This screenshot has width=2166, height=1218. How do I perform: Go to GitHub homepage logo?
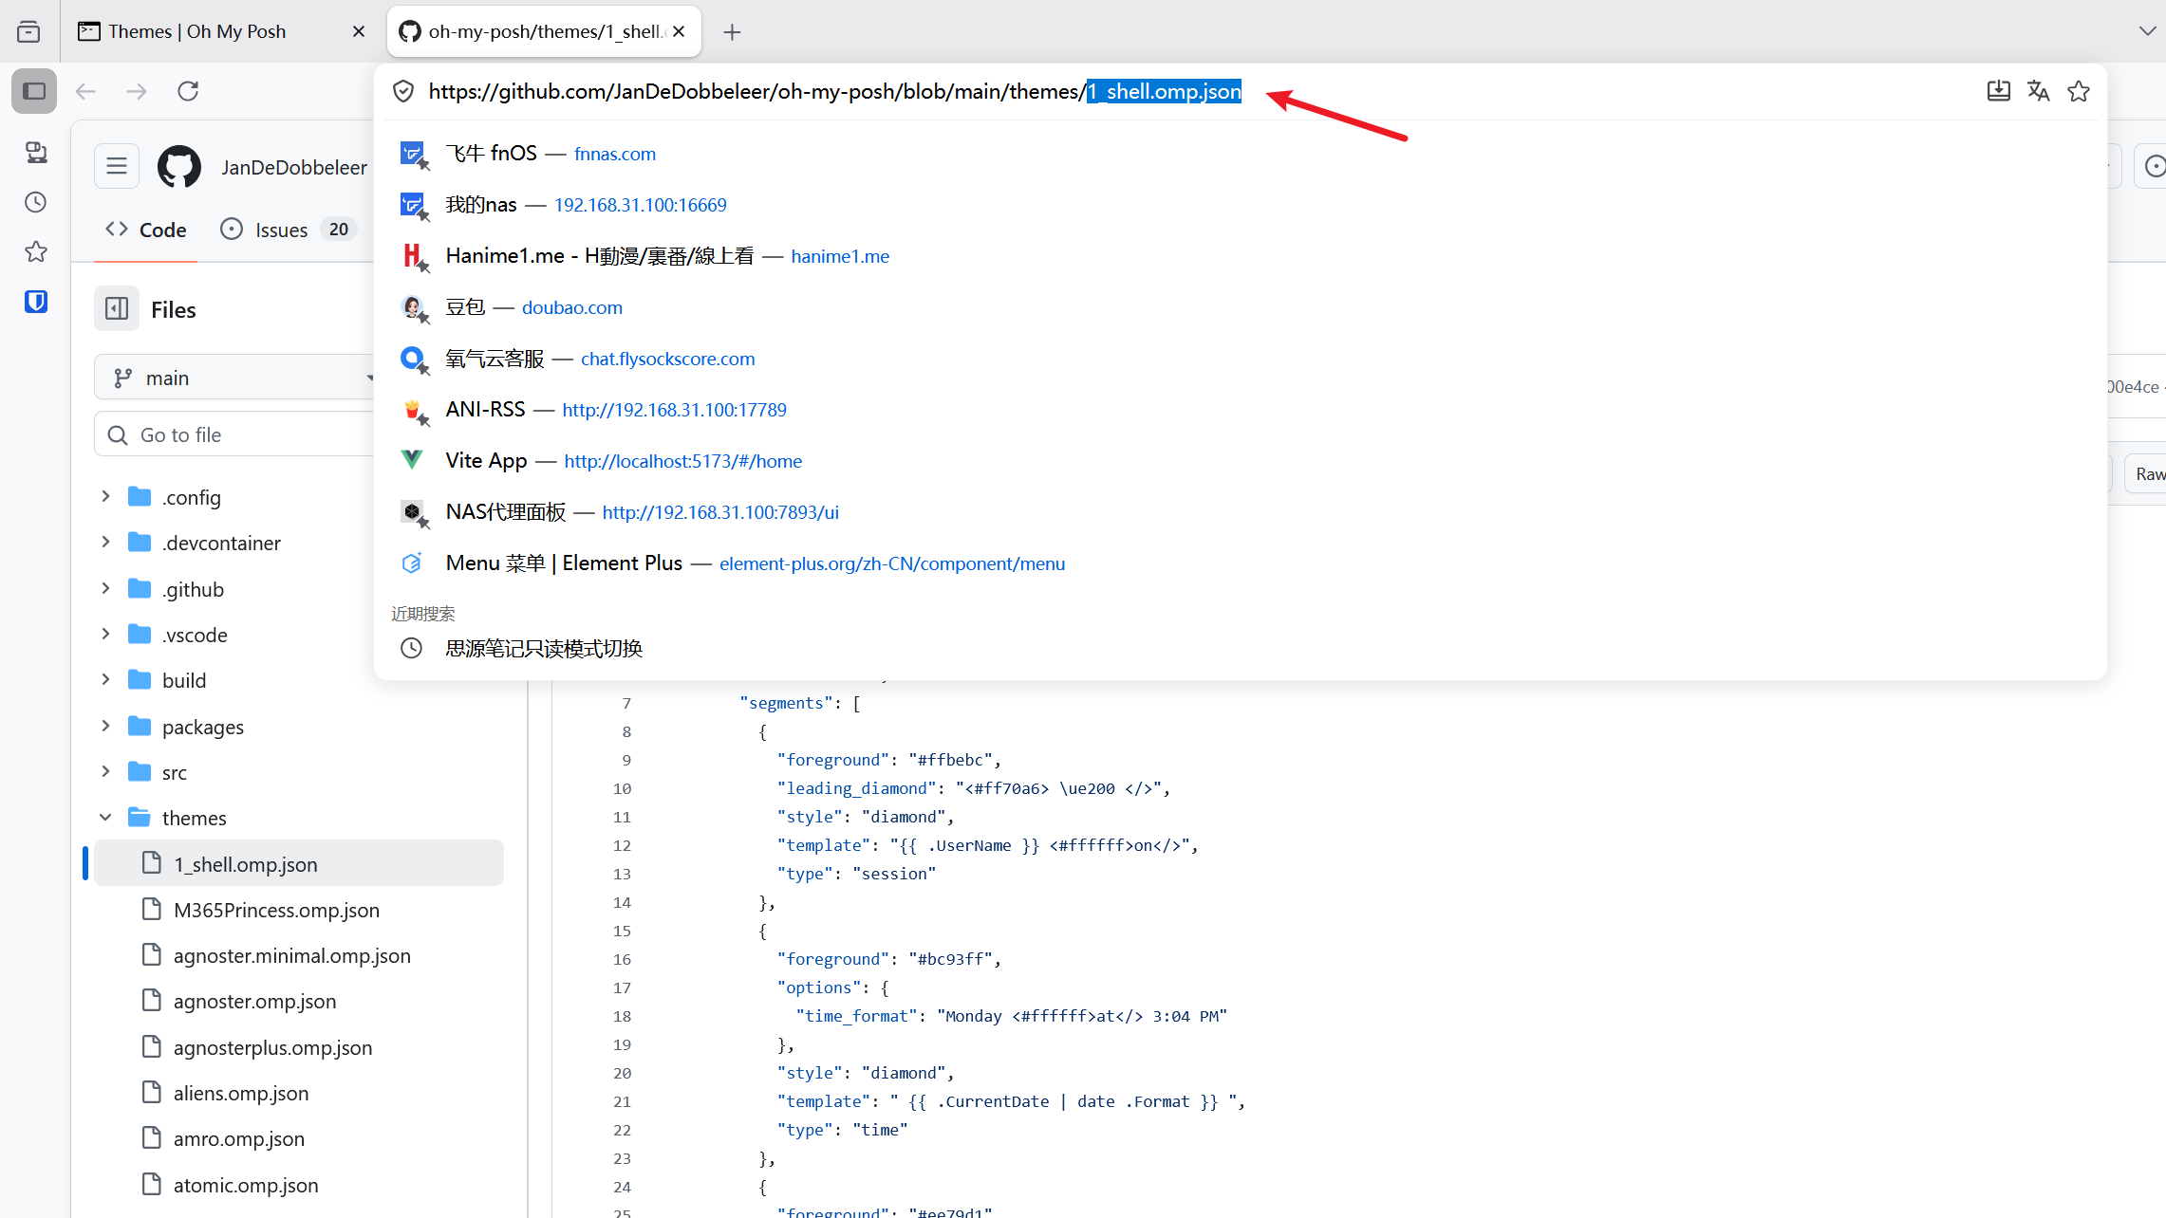pyautogui.click(x=179, y=167)
